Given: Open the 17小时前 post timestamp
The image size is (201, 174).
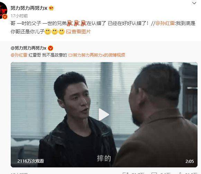Looking at the screenshot, I should 19,16.
